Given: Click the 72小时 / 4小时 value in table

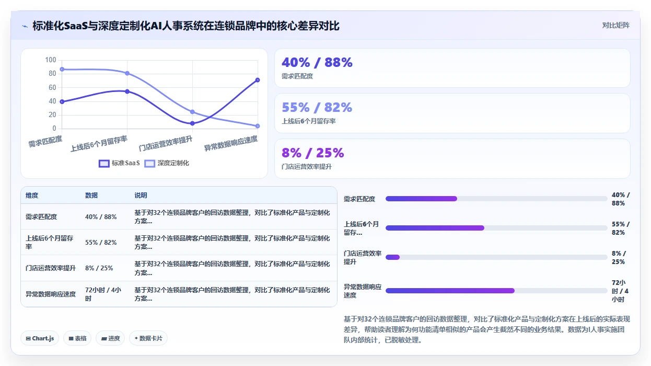Looking at the screenshot, I should point(103,294).
